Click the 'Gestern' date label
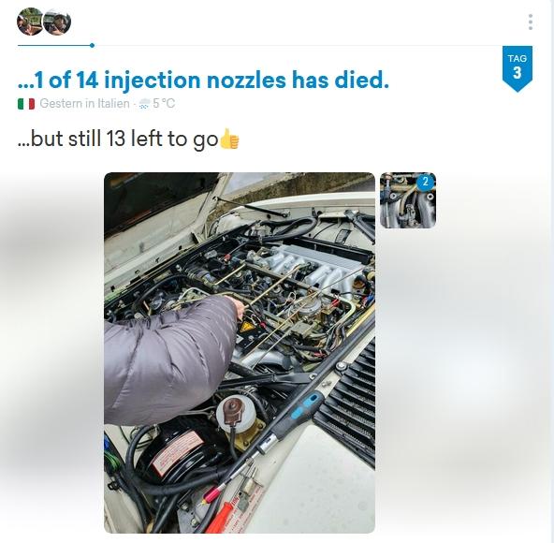The width and height of the screenshot is (554, 543). [x=61, y=104]
